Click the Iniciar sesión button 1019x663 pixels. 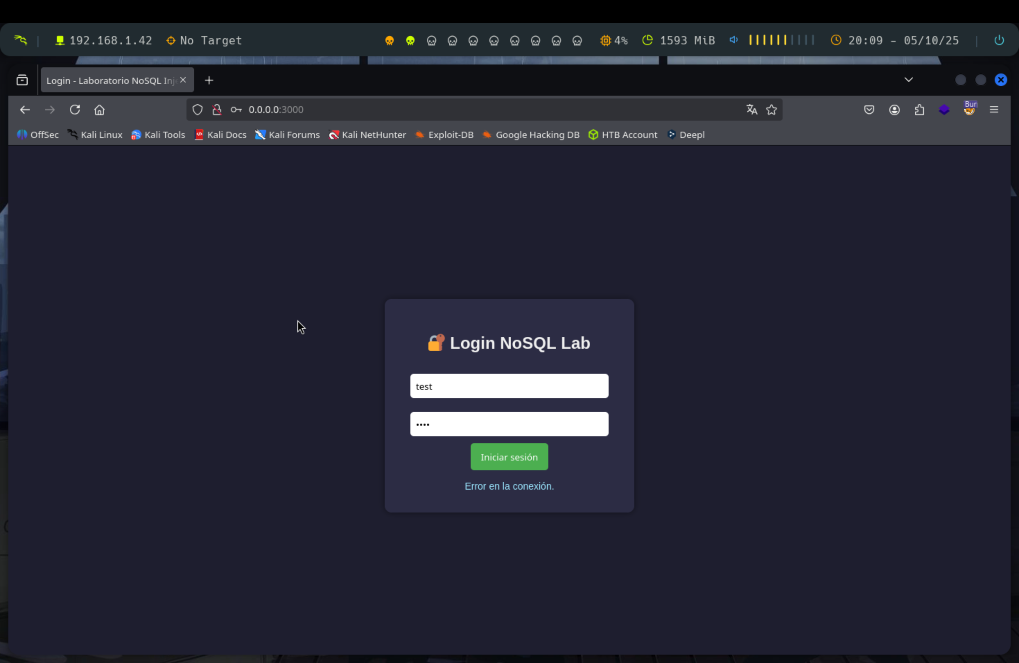click(x=509, y=457)
